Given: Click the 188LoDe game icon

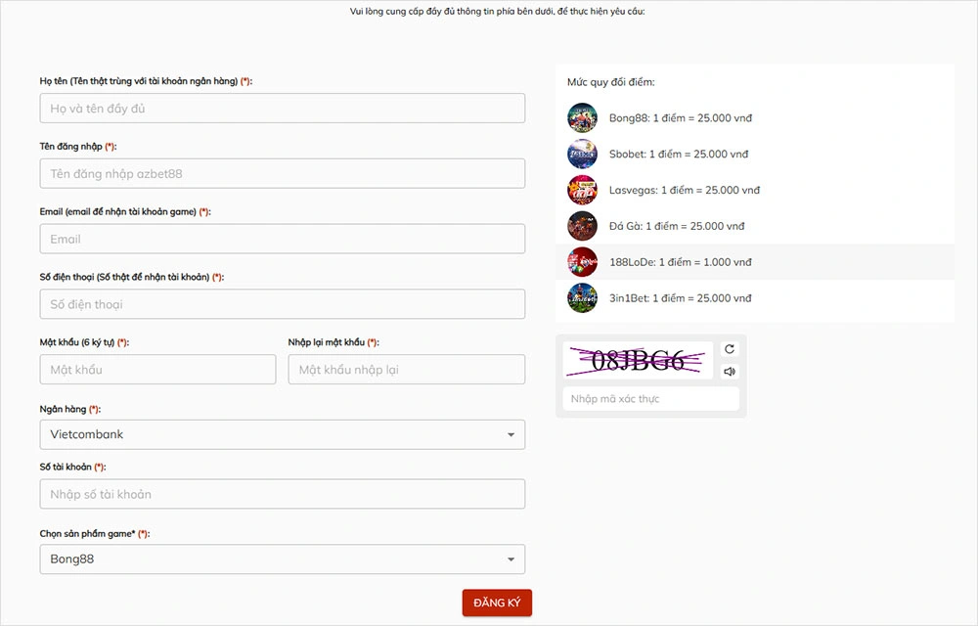Looking at the screenshot, I should tap(583, 262).
